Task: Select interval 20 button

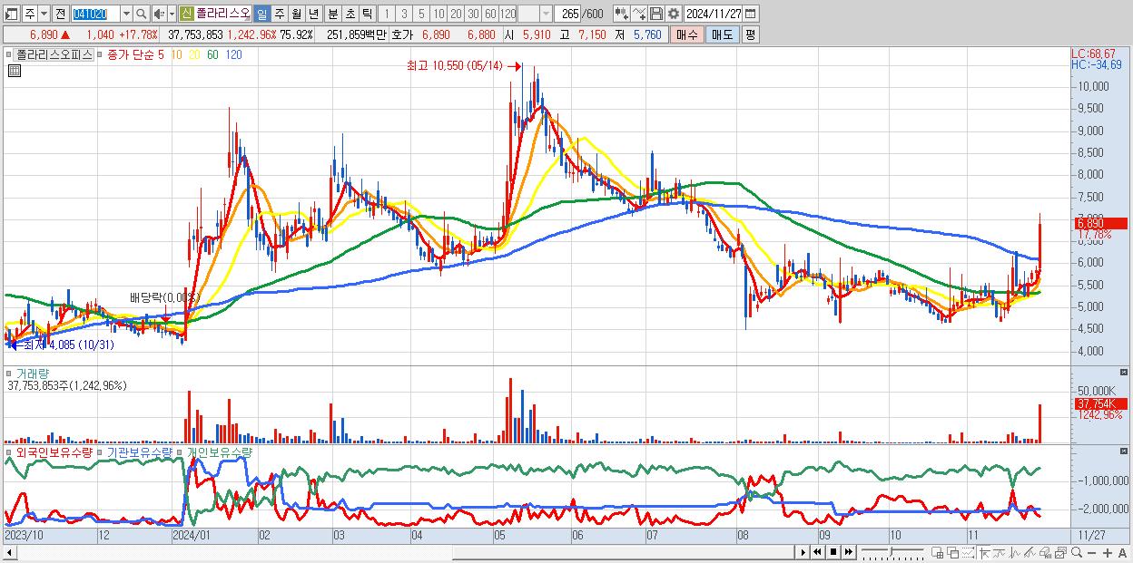Action: 456,14
